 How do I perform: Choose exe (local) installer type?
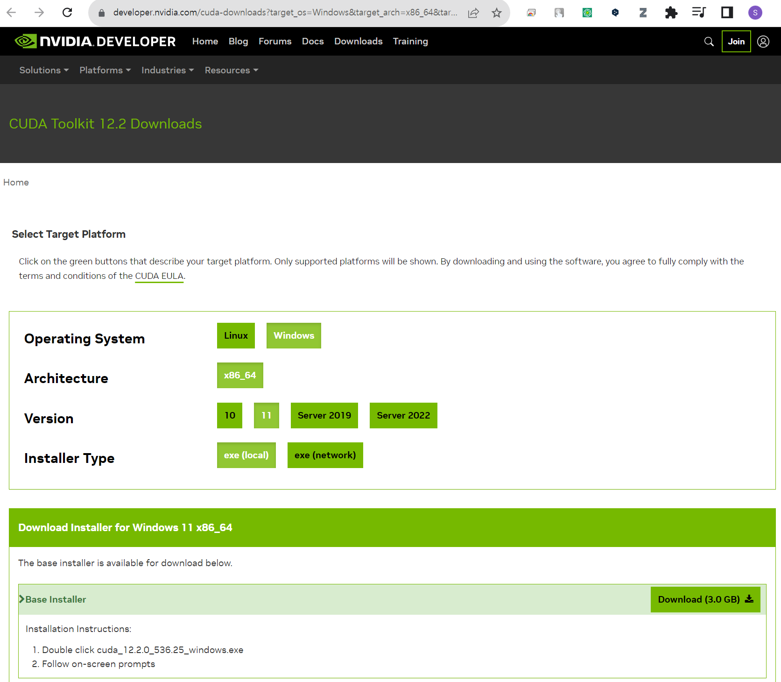tap(246, 455)
